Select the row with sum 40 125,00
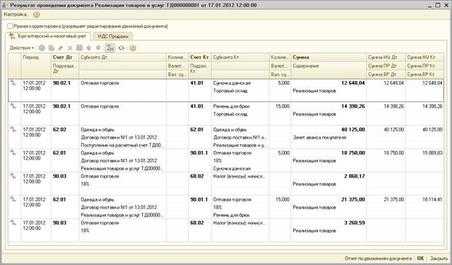 click(226, 137)
